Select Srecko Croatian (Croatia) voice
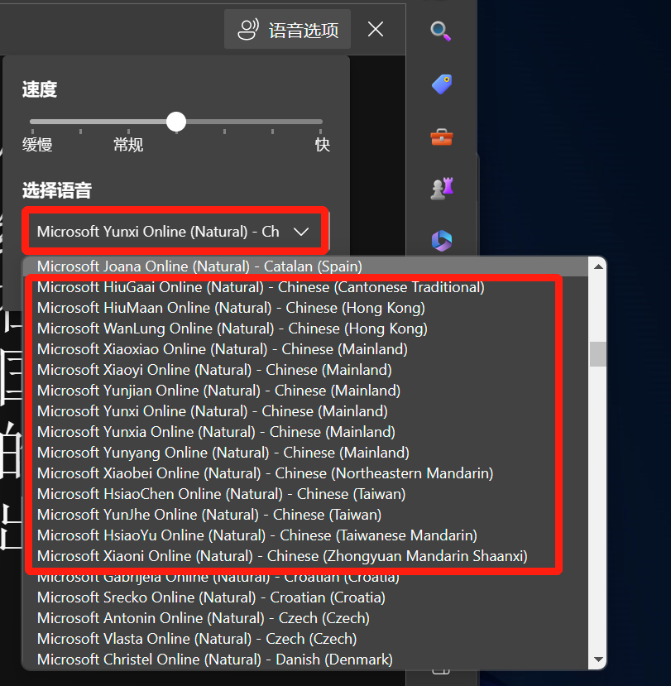This screenshot has width=671, height=686. click(304, 597)
